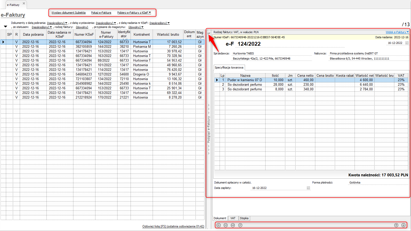Switch to the VAT tab

coord(233,218)
